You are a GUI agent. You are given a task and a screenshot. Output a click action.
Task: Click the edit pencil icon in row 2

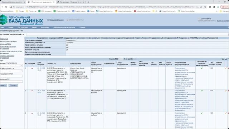[x=226, y=91]
